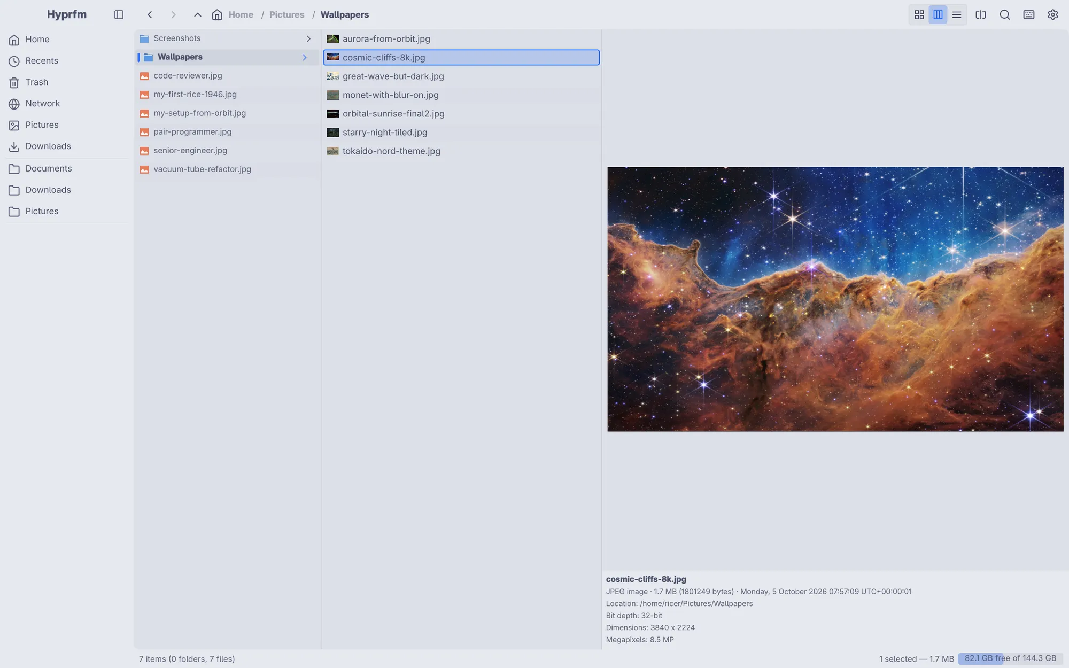Select aurora-from-orbit.jpg file
The height and width of the screenshot is (668, 1069).
461,39
